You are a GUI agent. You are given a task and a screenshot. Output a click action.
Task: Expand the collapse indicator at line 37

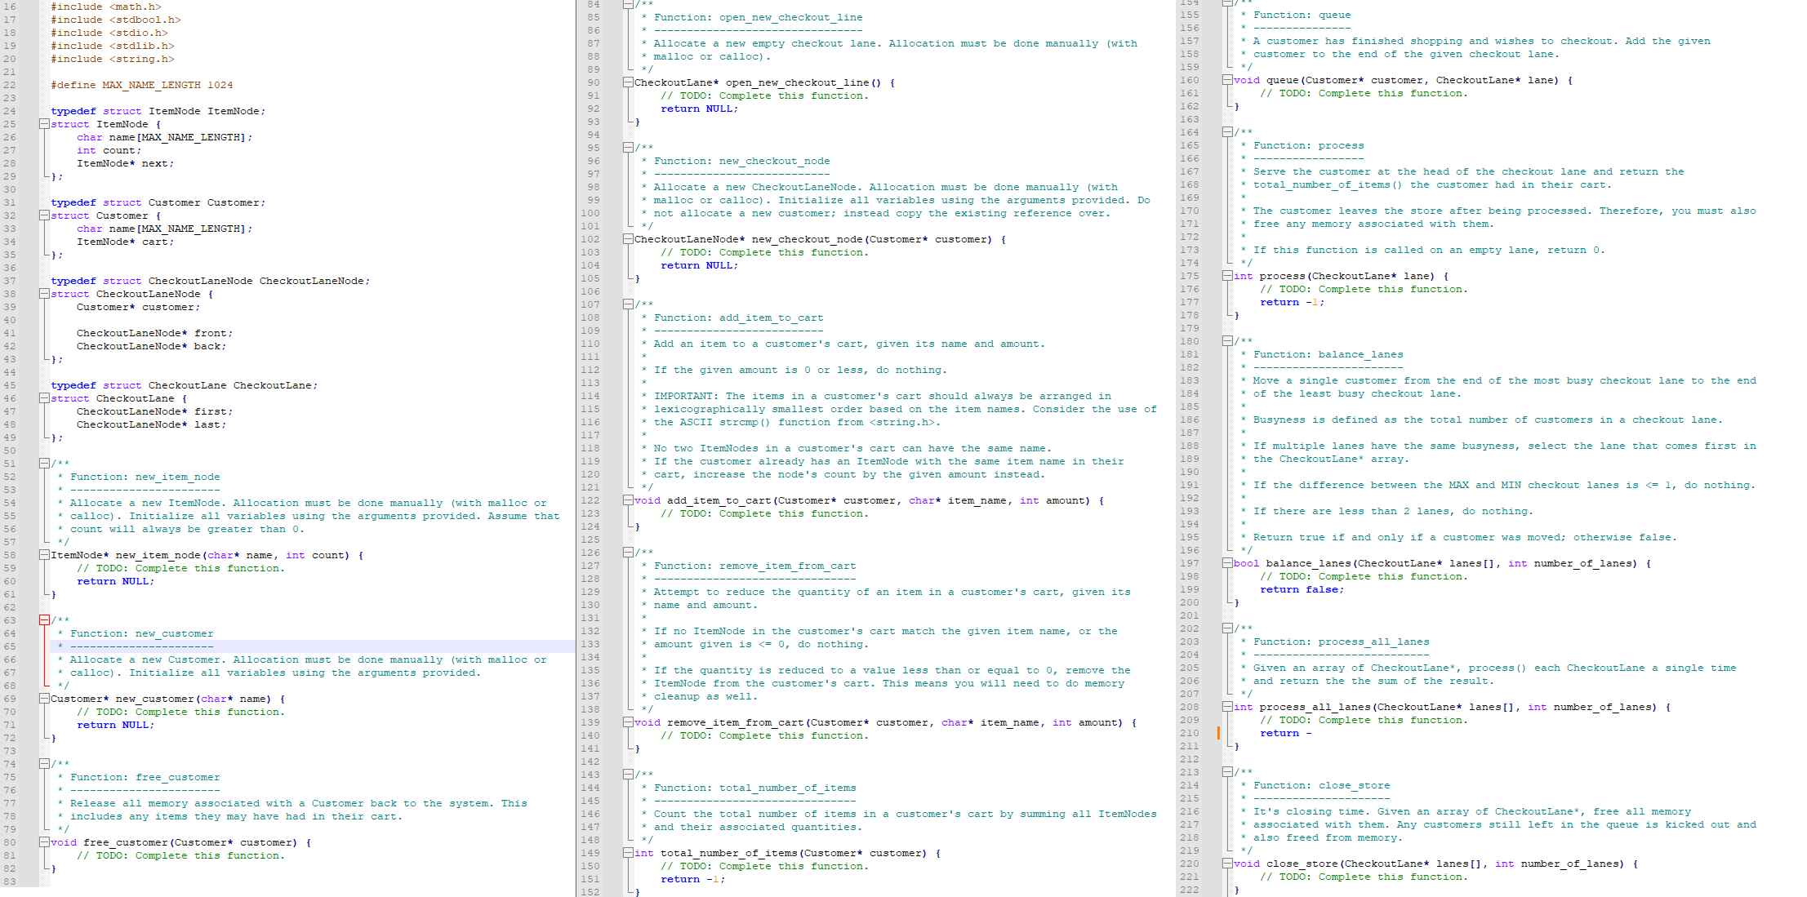click(x=46, y=292)
